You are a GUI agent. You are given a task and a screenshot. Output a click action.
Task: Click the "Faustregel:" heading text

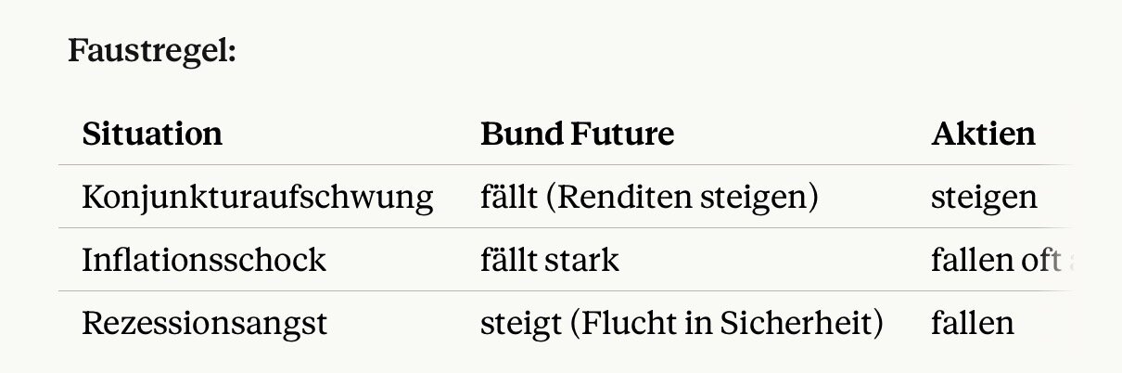pos(153,50)
